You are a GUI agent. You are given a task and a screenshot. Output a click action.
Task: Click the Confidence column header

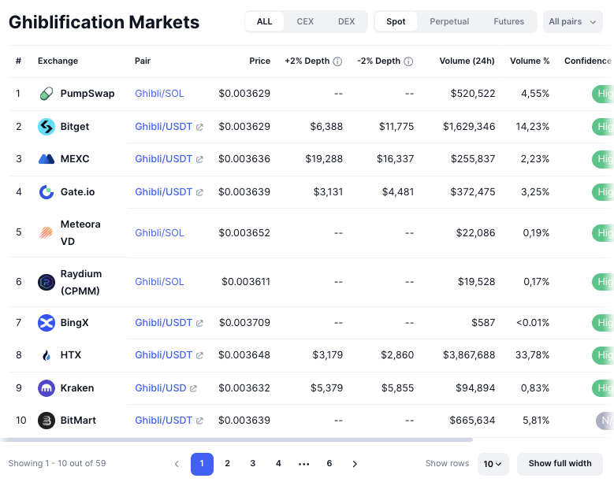click(588, 61)
